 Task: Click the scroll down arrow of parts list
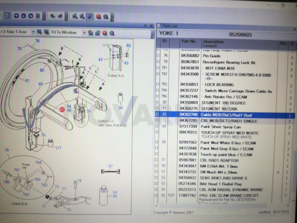pos(294,200)
